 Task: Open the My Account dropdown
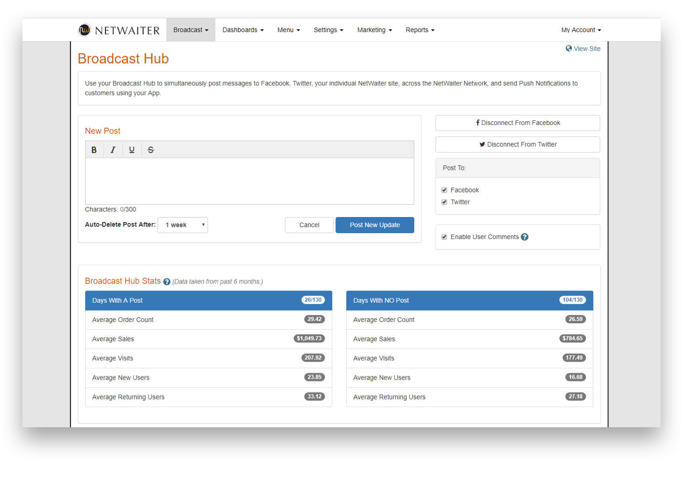tap(581, 30)
